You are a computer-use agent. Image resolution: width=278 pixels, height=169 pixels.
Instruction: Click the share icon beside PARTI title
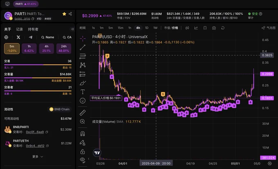70,14
